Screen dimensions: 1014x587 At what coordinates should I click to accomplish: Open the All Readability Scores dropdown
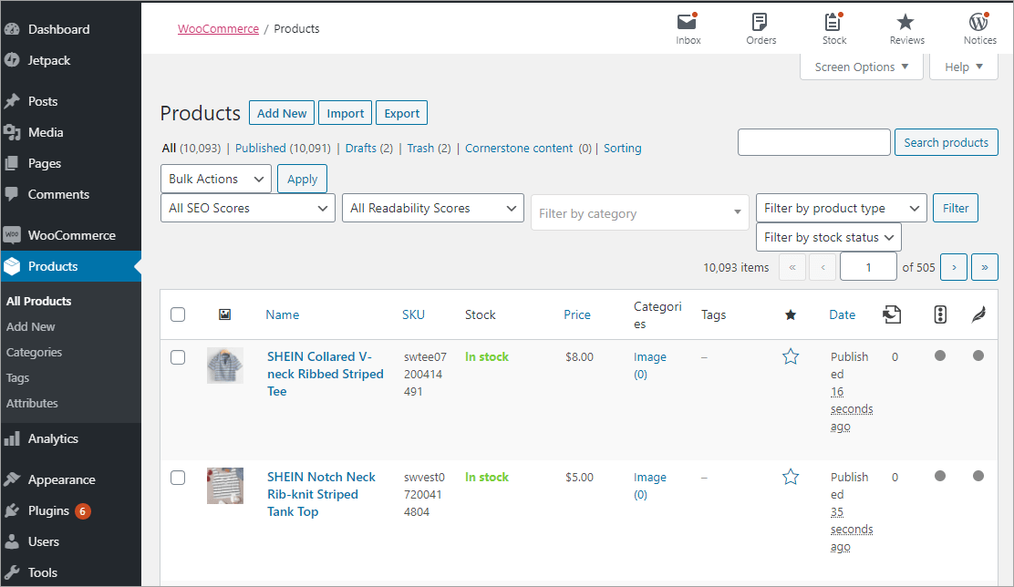432,208
